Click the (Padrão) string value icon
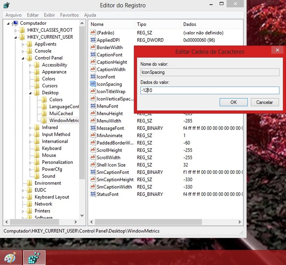 coord(93,33)
